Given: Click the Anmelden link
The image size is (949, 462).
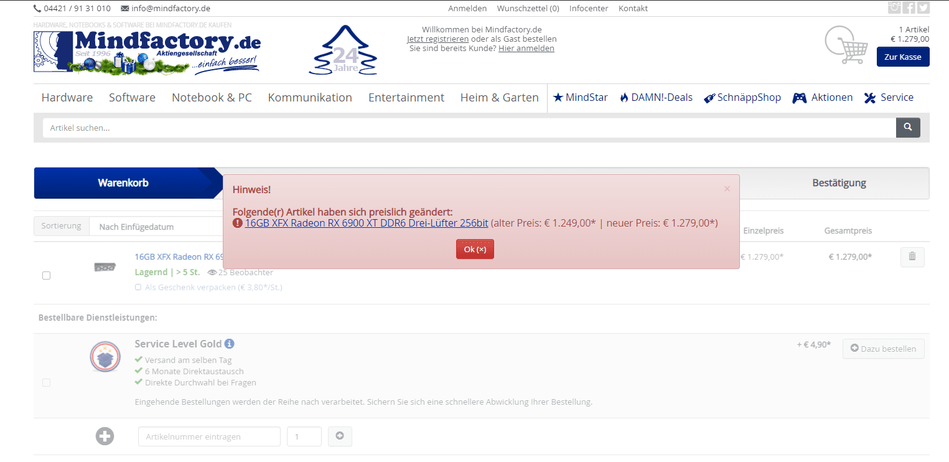Looking at the screenshot, I should coord(467,8).
